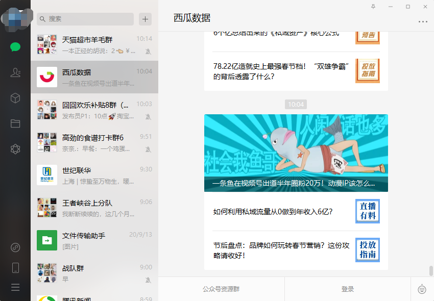Click the 西瓜数据 chat title
The height and width of the screenshot is (301, 434).
pyautogui.click(x=192, y=18)
